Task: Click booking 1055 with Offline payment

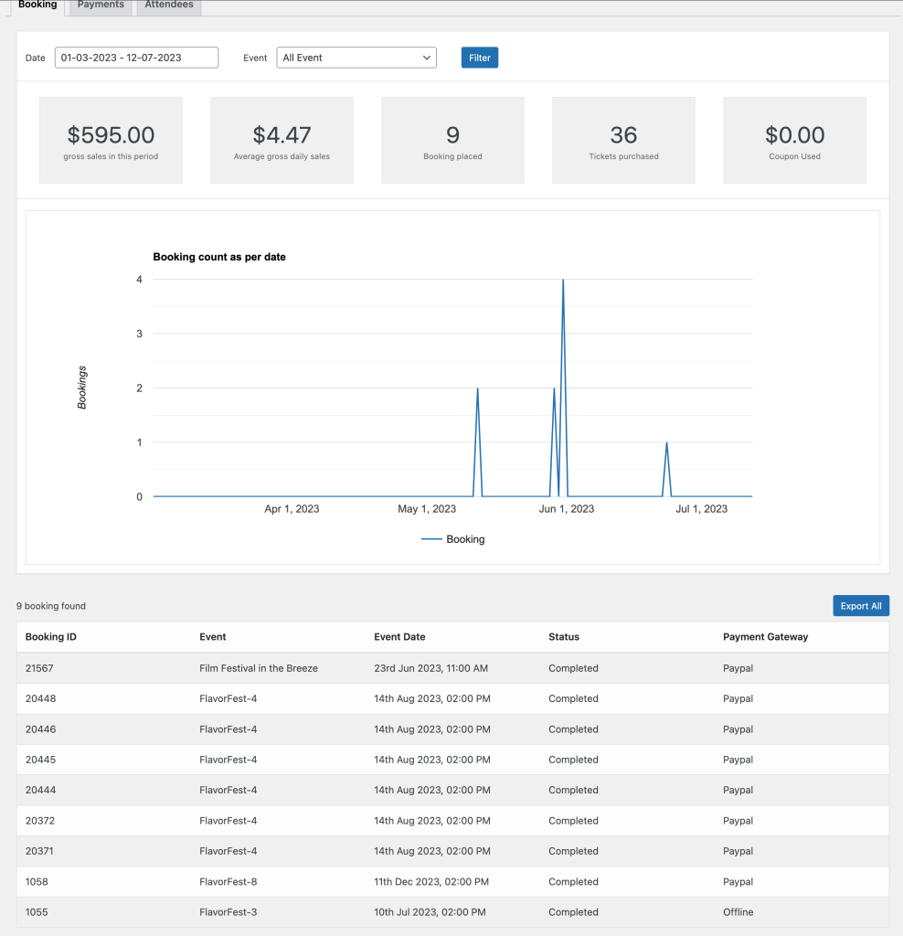Action: 37,912
